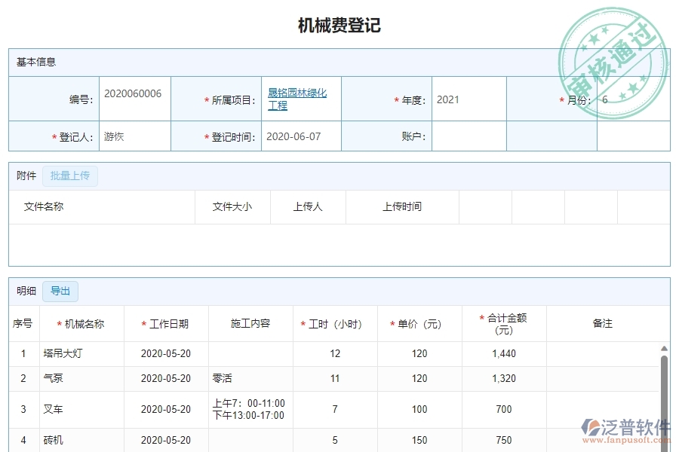Open the 晟铭园林绿化工程 project link
The image size is (679, 452).
point(296,98)
